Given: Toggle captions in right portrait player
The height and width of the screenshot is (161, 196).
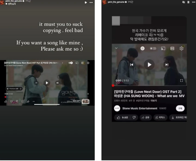Looking at the screenshot, I should pos(172,49).
